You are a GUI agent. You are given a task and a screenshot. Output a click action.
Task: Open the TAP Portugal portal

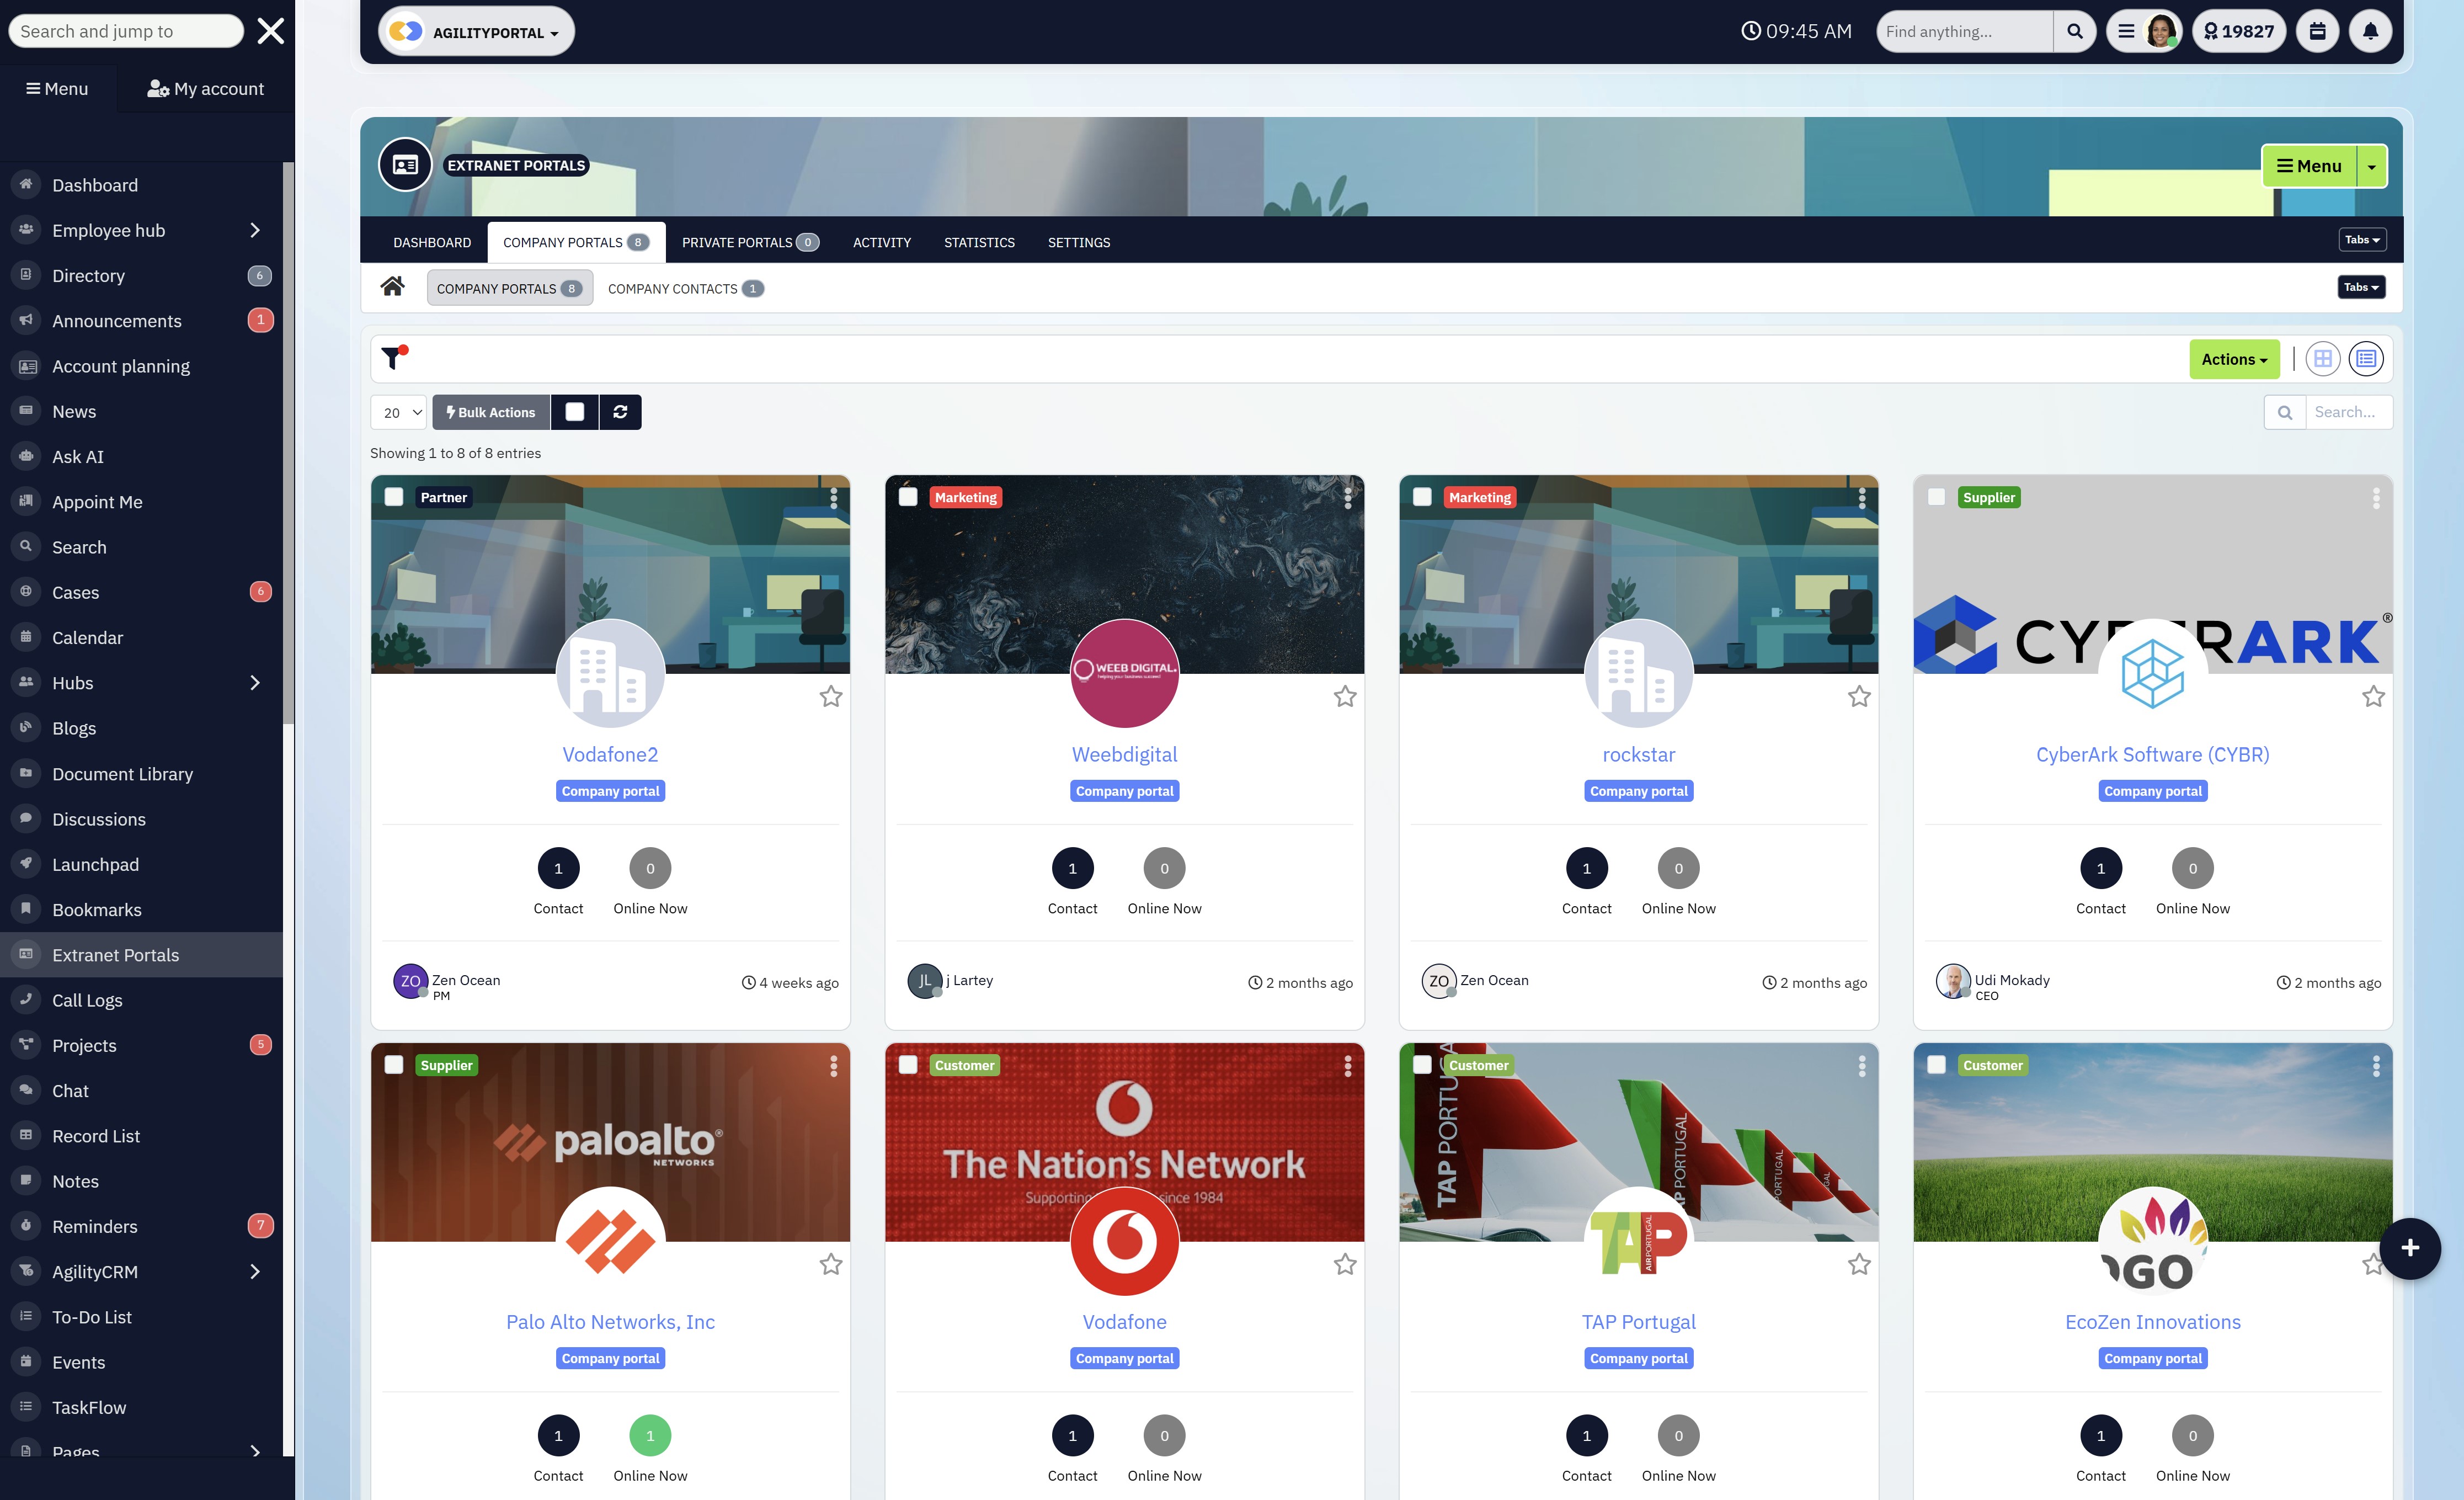pyautogui.click(x=1638, y=1321)
